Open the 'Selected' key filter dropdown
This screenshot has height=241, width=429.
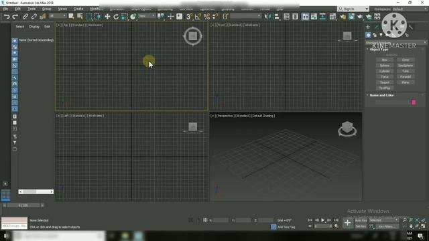tap(383, 220)
